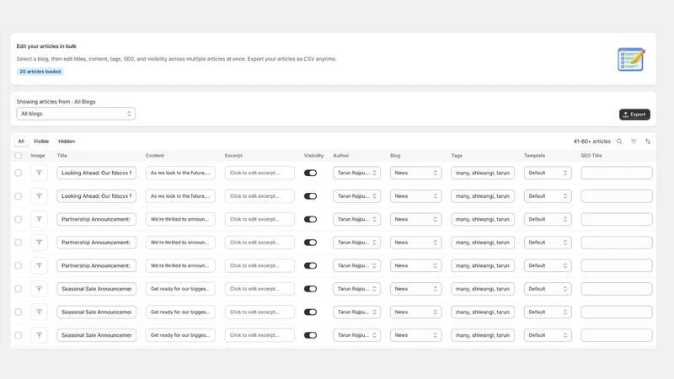Click the 20 articles loaded badge

tap(40, 72)
